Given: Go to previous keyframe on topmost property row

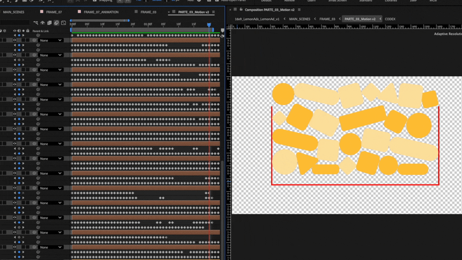Looking at the screenshot, I should click(x=15, y=35).
